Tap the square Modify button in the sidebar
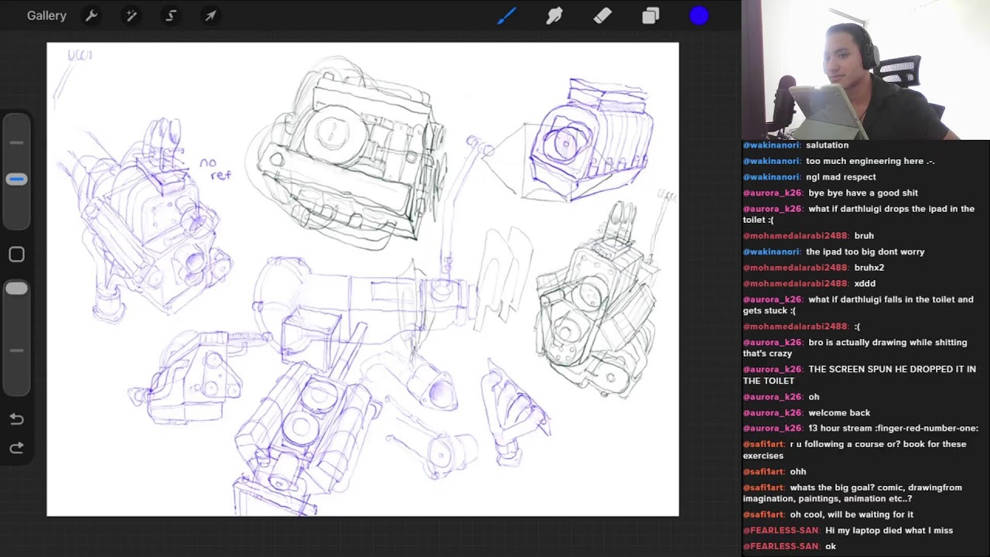The height and width of the screenshot is (557, 990). [x=17, y=255]
